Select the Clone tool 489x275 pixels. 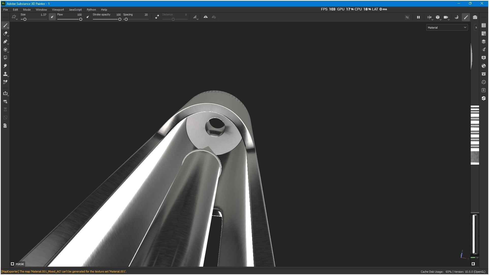(x=5, y=74)
